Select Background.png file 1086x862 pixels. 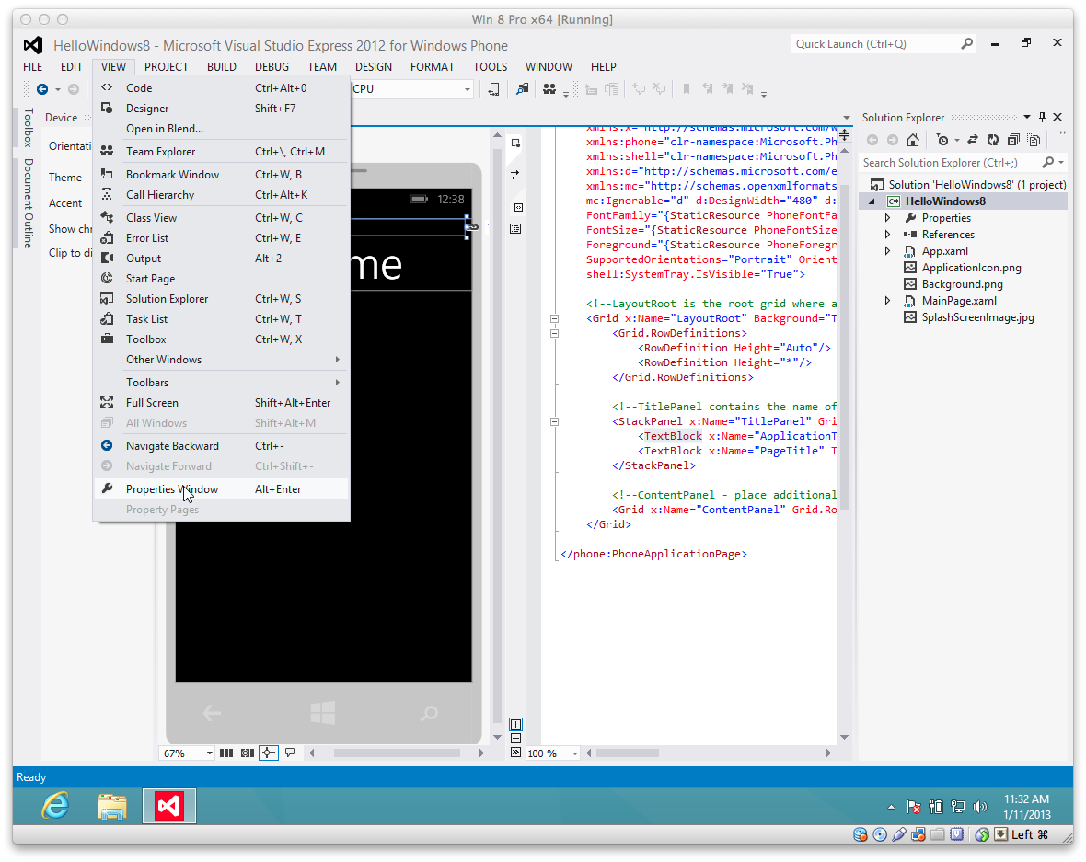click(953, 284)
